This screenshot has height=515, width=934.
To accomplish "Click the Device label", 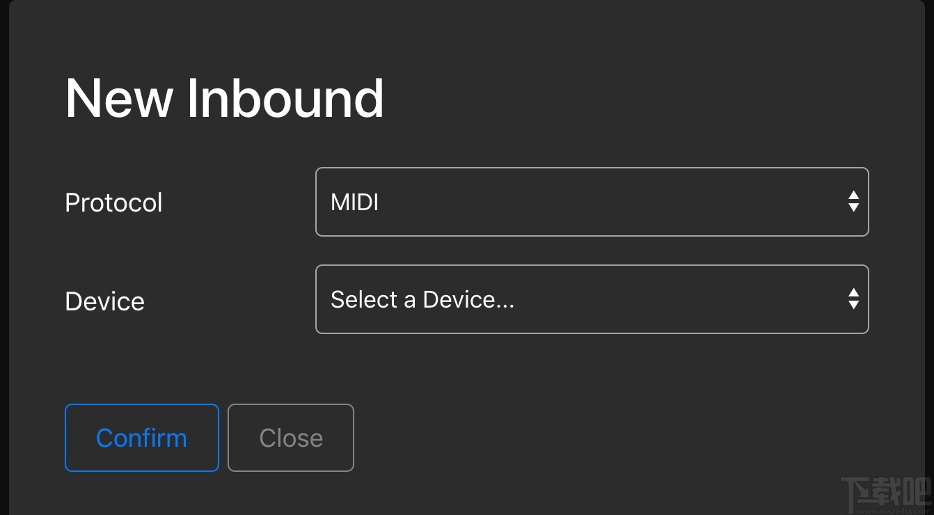I will click(104, 301).
